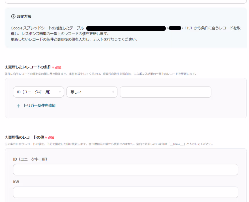Image resolution: width=249 pixels, height=202 pixels.
Task: Click the info icon beside 設定方法
Action: tap(13, 16)
